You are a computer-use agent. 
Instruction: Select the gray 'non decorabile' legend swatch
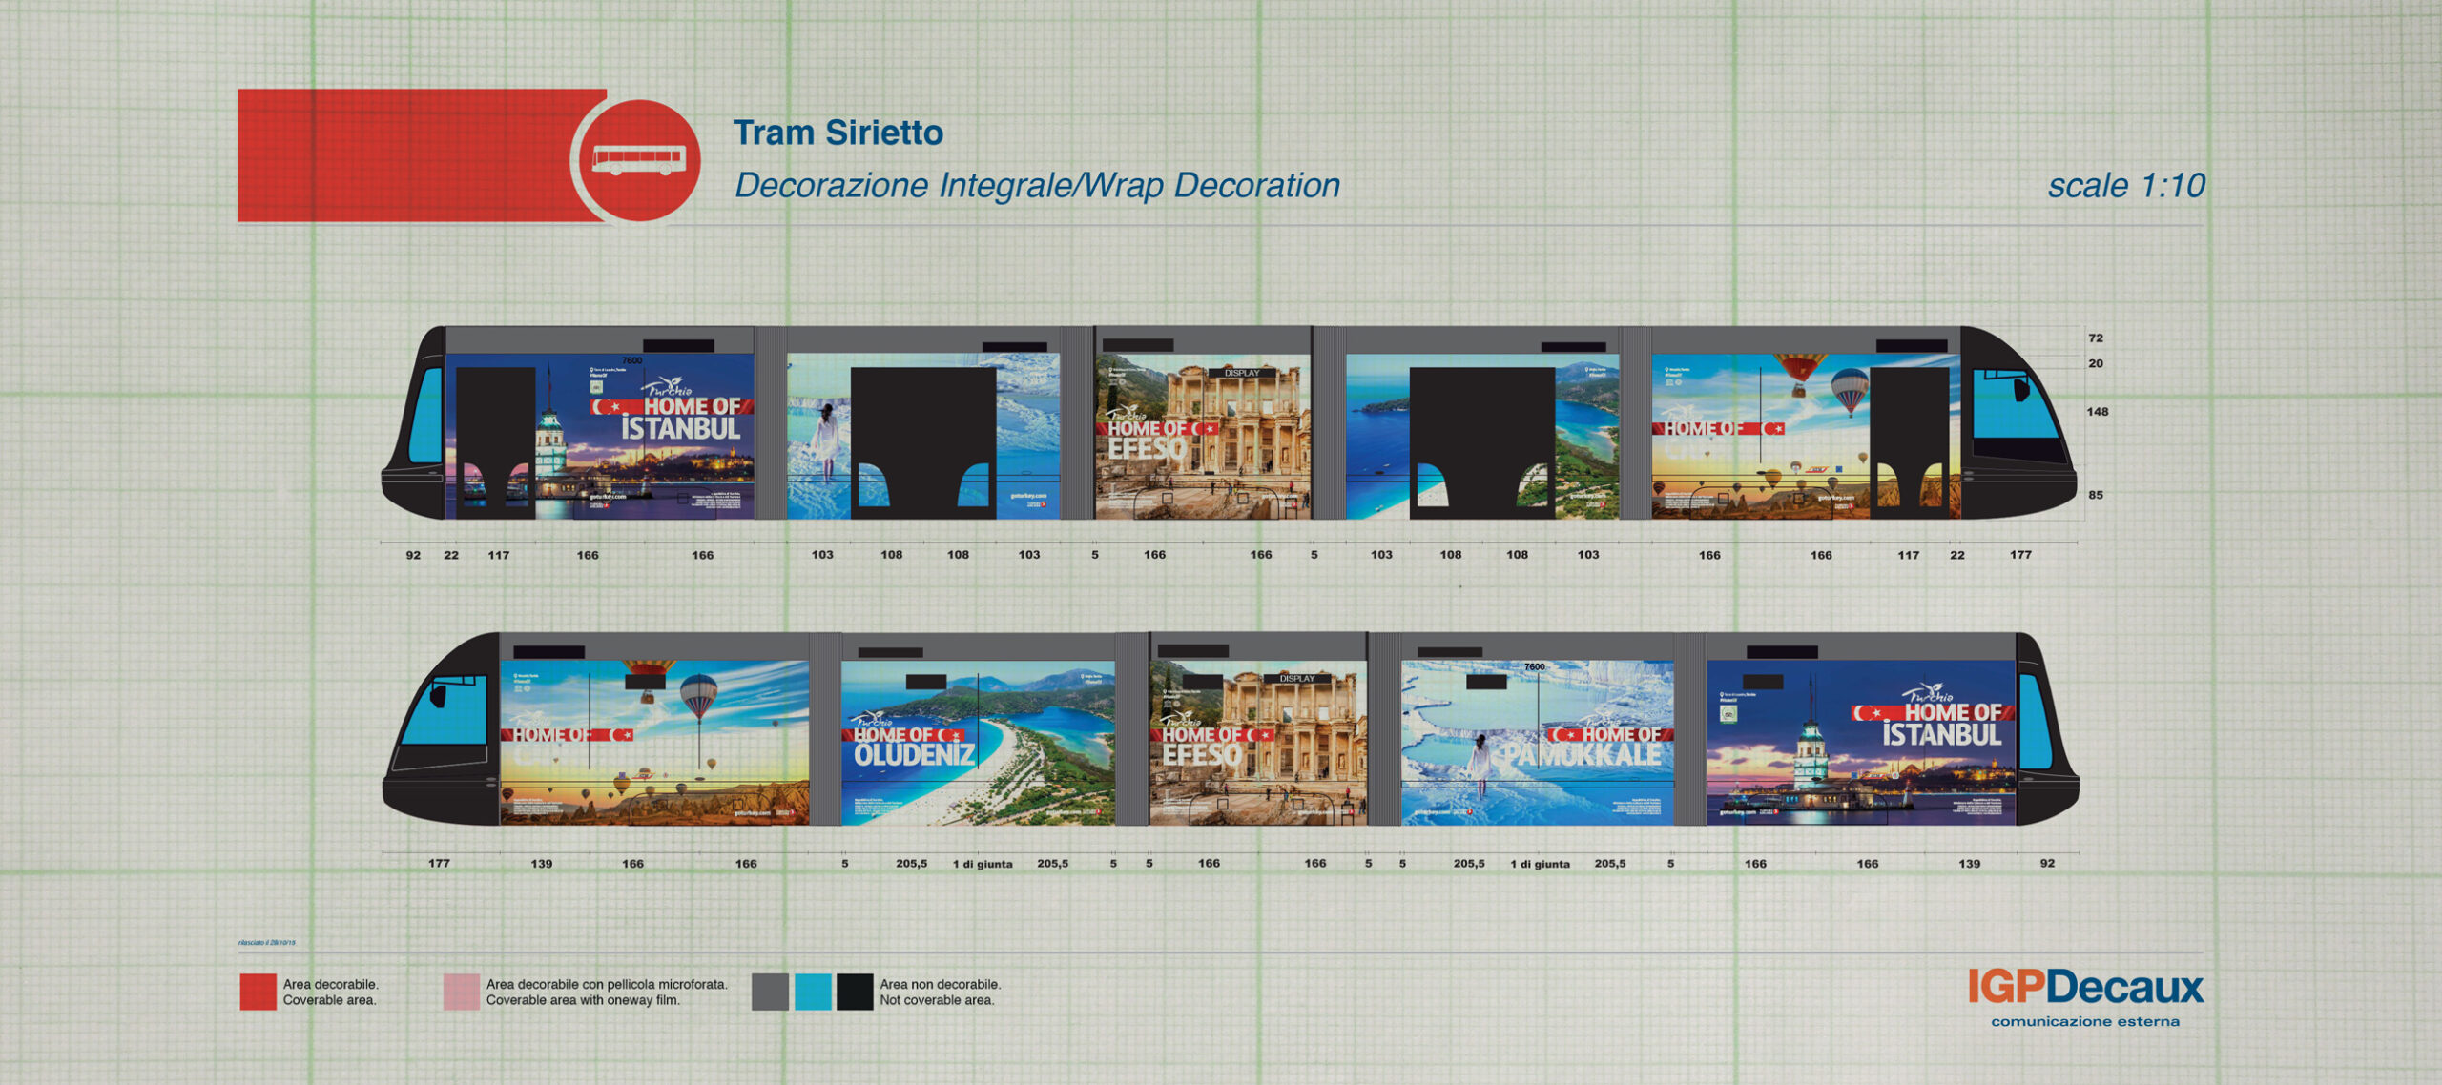point(770,992)
